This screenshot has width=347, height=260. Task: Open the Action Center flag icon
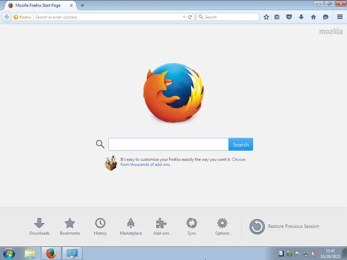click(297, 254)
